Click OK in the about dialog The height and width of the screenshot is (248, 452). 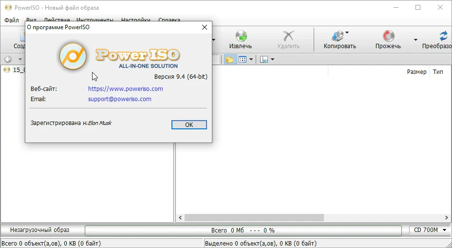(189, 124)
